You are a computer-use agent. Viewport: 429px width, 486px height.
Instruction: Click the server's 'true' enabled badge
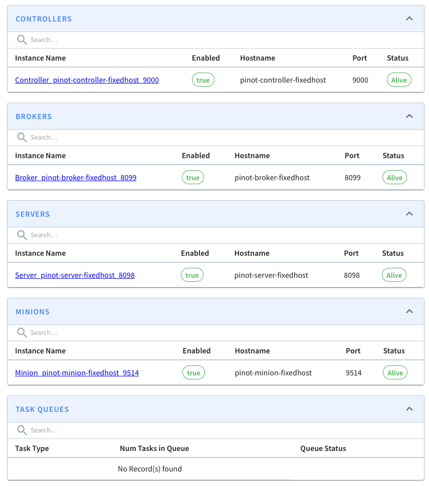point(192,275)
